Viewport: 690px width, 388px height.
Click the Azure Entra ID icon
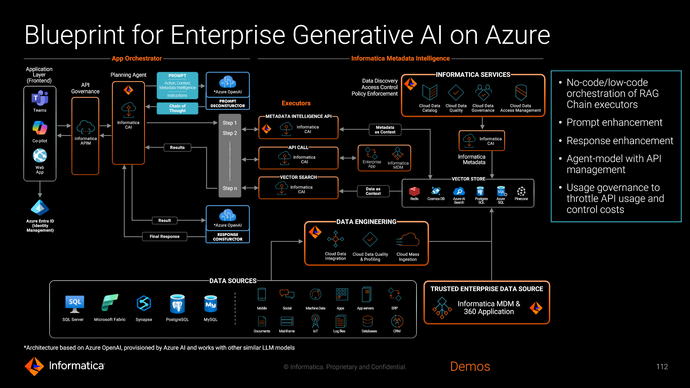coord(40,208)
